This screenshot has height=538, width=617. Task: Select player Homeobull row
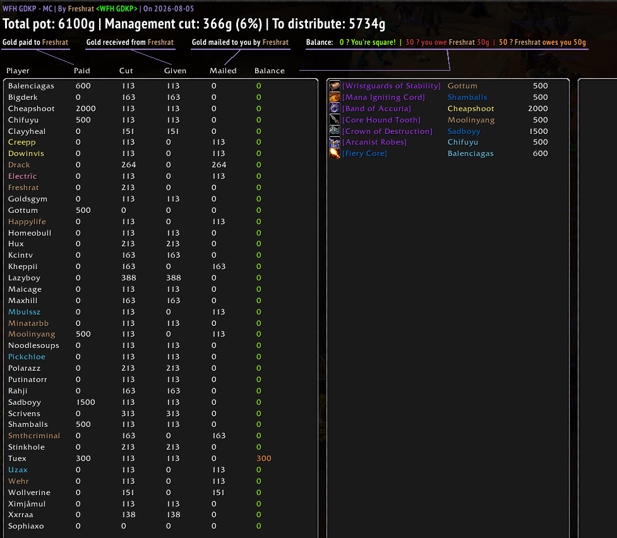point(160,233)
